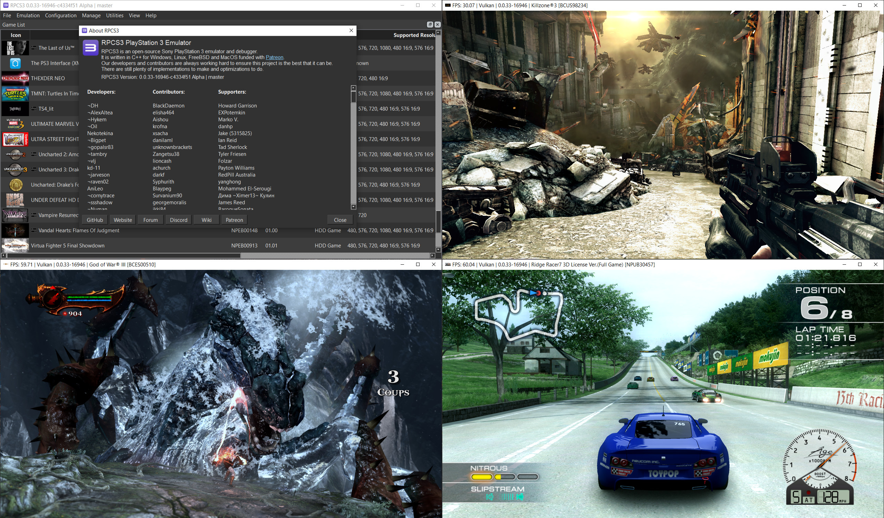Maximize the Ridge Racer7 window
Viewport: 884px width, 518px height.
click(x=860, y=264)
